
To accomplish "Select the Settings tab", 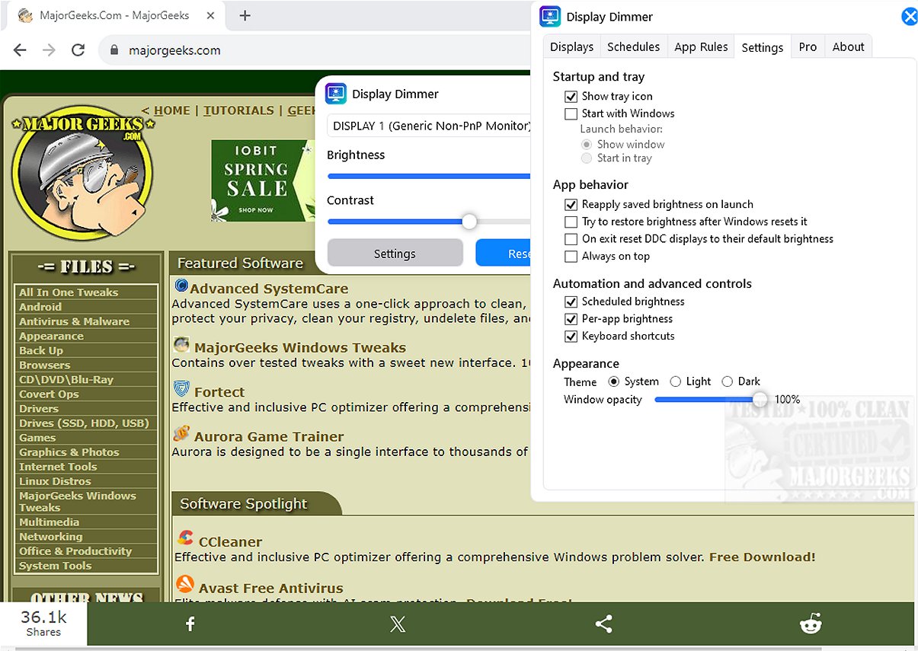I will [x=762, y=47].
